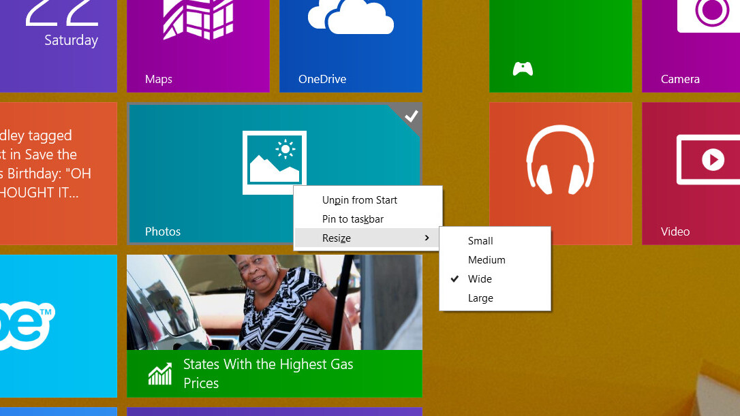Select Medium tile size
The image size is (740, 416).
tap(487, 260)
